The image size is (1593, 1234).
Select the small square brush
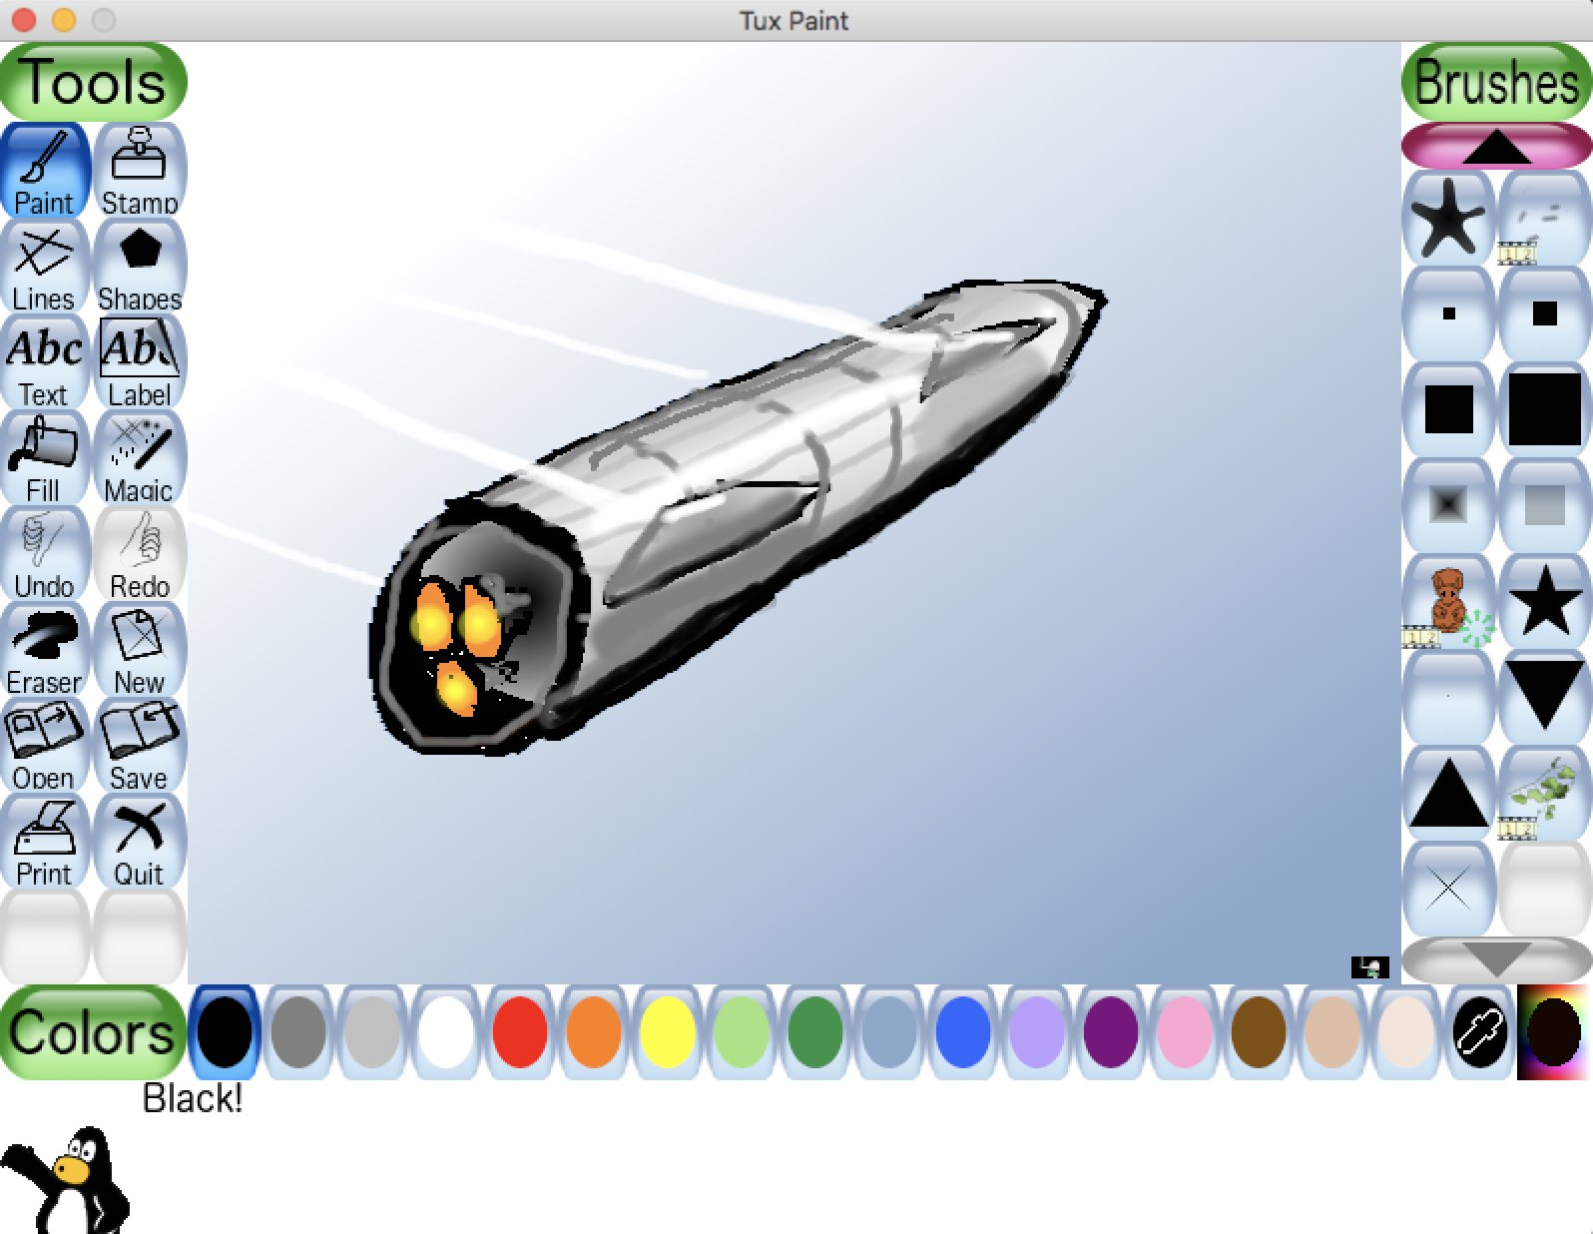click(1544, 314)
